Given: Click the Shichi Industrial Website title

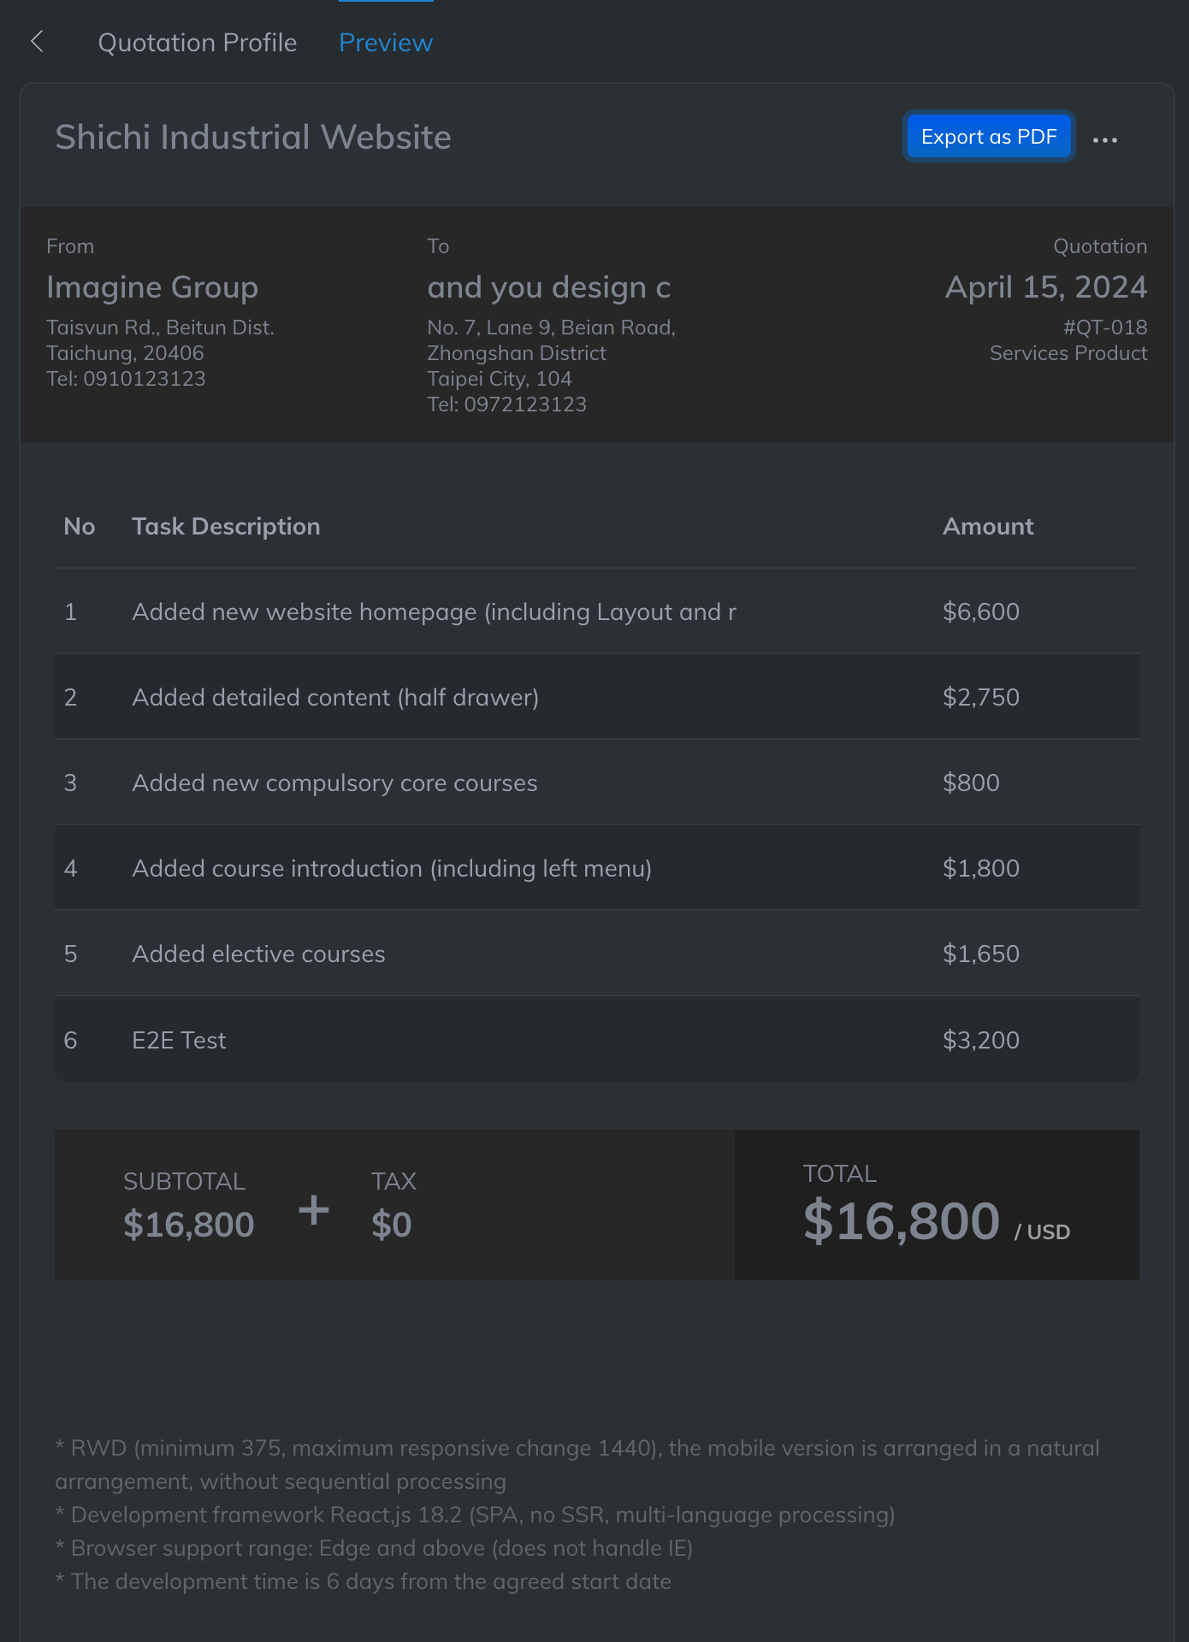Looking at the screenshot, I should (x=253, y=138).
